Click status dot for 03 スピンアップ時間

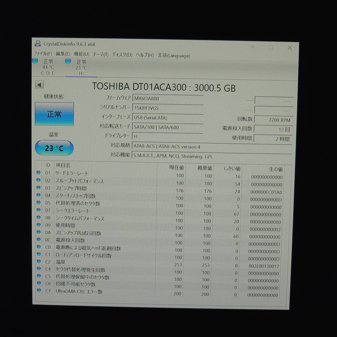(38, 188)
